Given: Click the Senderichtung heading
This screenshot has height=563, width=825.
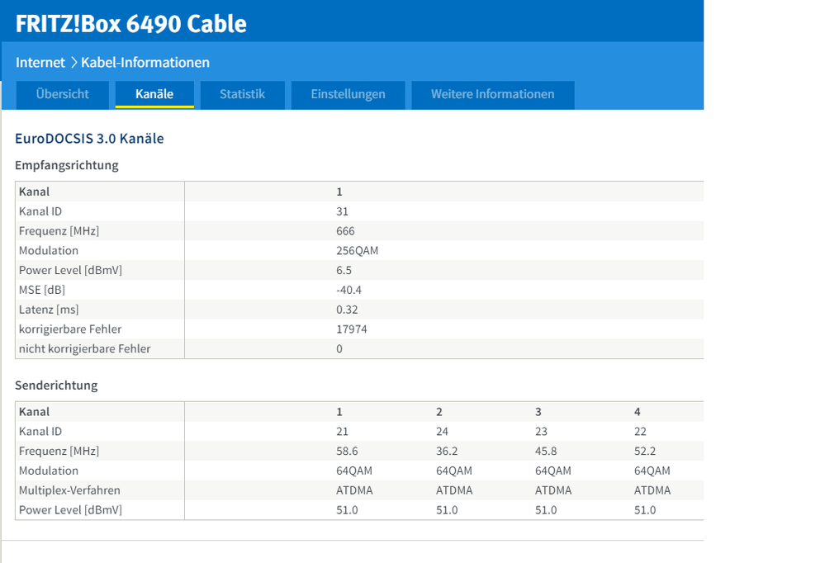Looking at the screenshot, I should [56, 386].
